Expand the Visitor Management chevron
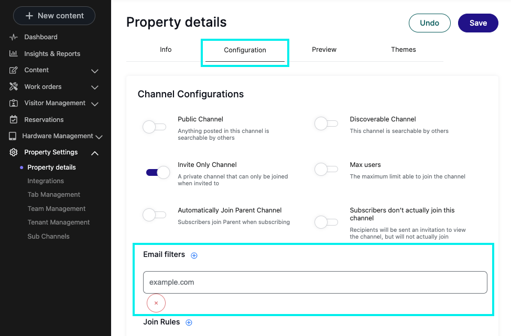The height and width of the screenshot is (336, 511). tap(95, 104)
